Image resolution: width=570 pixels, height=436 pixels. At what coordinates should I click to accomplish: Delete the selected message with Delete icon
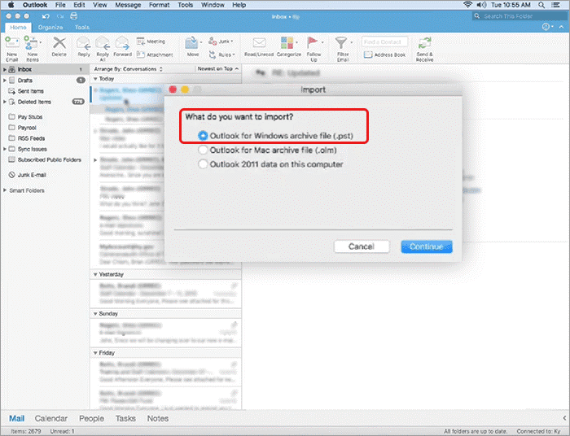coord(59,43)
